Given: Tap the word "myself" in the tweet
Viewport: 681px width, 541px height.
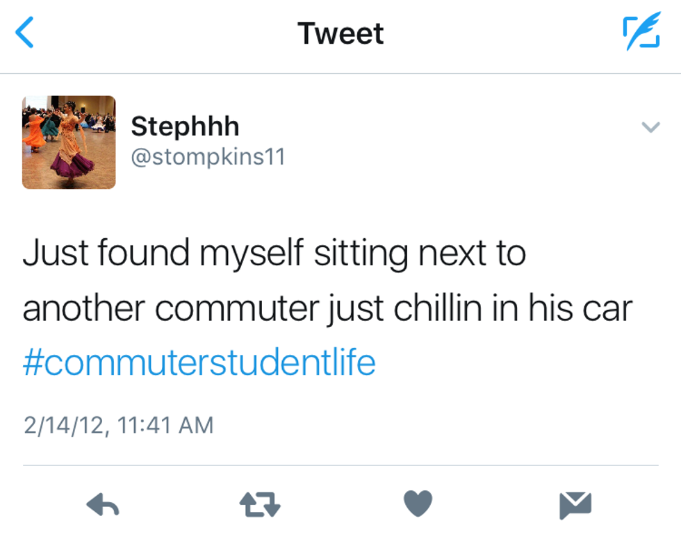Looking at the screenshot, I should click(252, 255).
